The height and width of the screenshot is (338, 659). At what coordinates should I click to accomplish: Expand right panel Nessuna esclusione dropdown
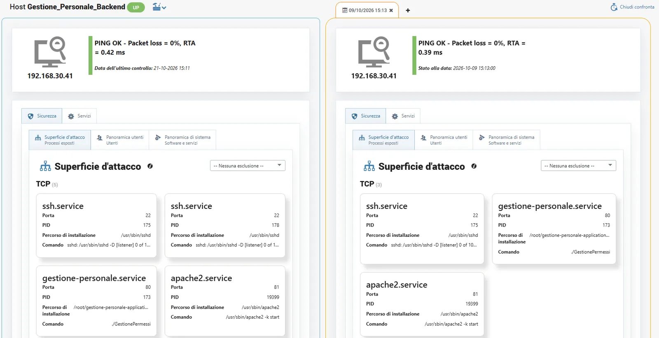point(578,166)
